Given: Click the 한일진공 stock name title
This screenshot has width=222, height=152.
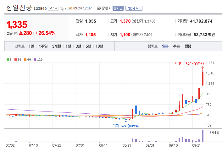Looking at the screenshot, I should pos(19,8).
